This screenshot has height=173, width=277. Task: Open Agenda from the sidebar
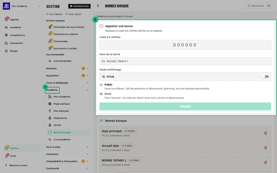click(14, 19)
